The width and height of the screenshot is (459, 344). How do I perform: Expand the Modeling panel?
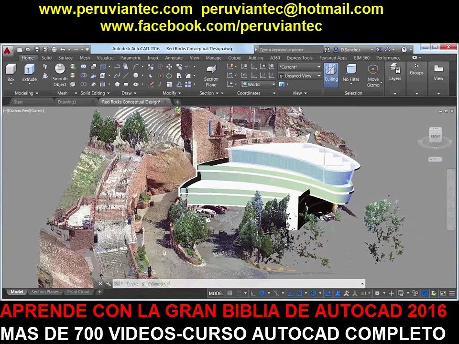click(x=26, y=93)
